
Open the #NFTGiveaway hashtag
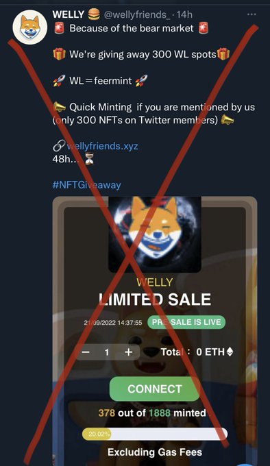pos(87,185)
